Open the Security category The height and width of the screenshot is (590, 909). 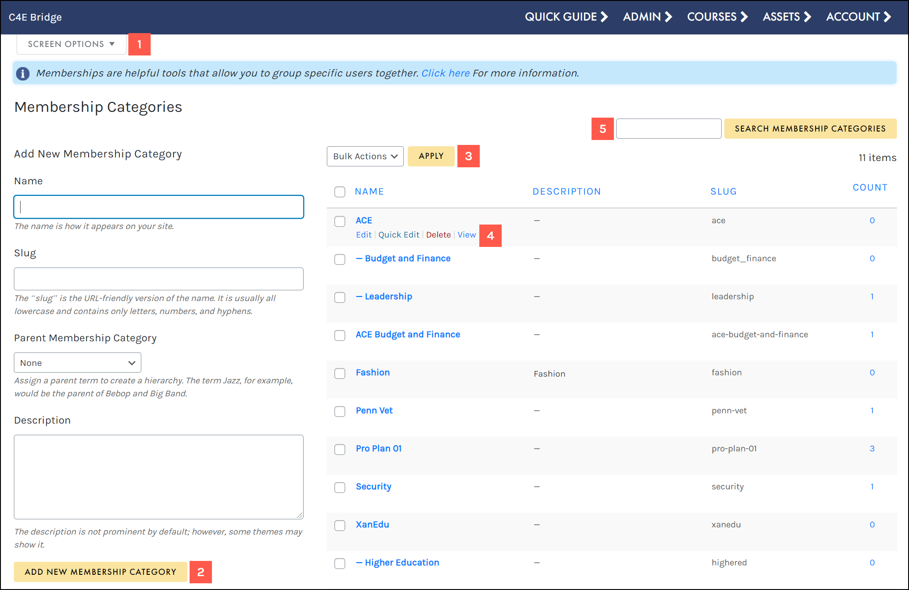point(374,487)
